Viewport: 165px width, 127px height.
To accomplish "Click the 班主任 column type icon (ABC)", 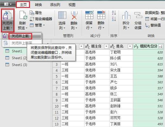I will [x=87, y=46].
